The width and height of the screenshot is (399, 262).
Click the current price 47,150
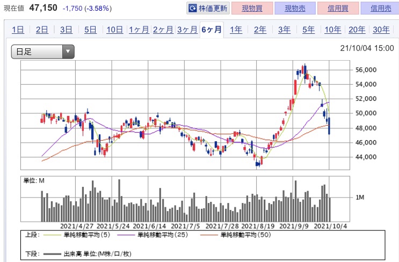(x=43, y=8)
